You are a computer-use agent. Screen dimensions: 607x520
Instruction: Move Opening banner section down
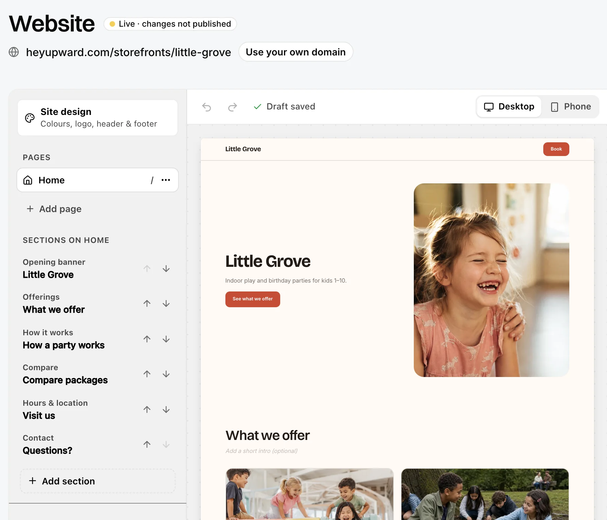[166, 269]
